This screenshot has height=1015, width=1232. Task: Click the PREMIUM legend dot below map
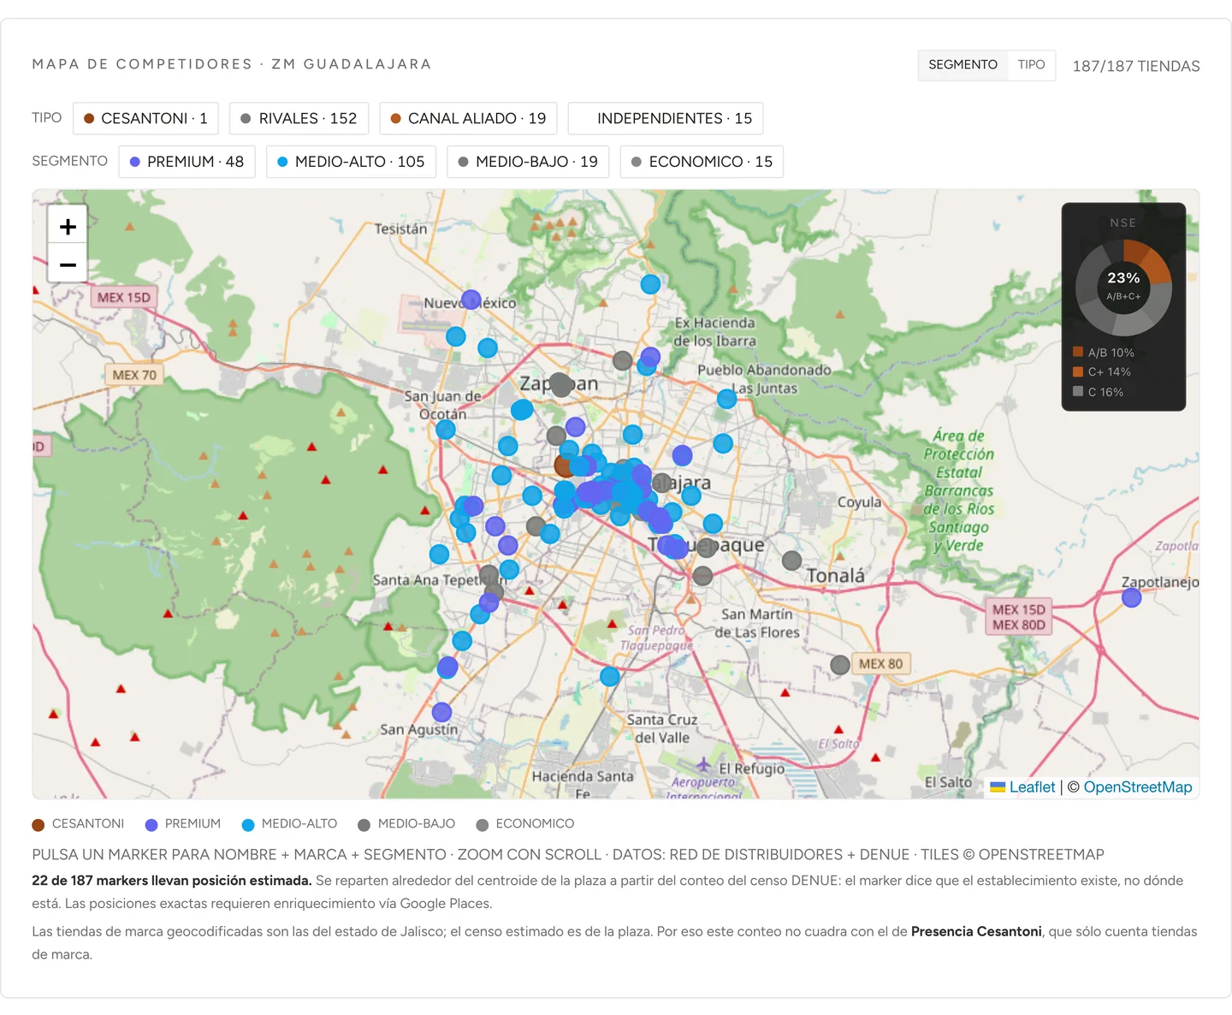(151, 825)
